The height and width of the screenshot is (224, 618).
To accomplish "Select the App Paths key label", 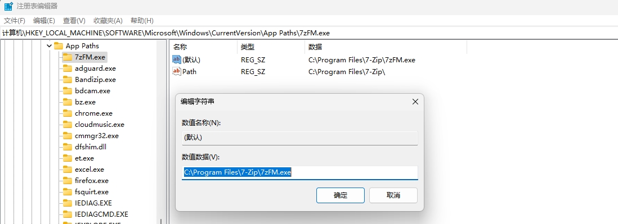I will click(x=82, y=46).
